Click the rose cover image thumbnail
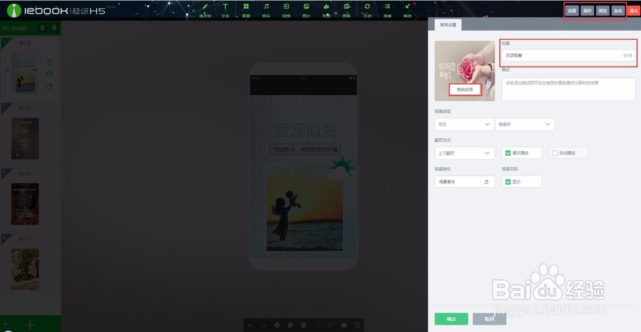641x332 pixels. pyautogui.click(x=465, y=71)
